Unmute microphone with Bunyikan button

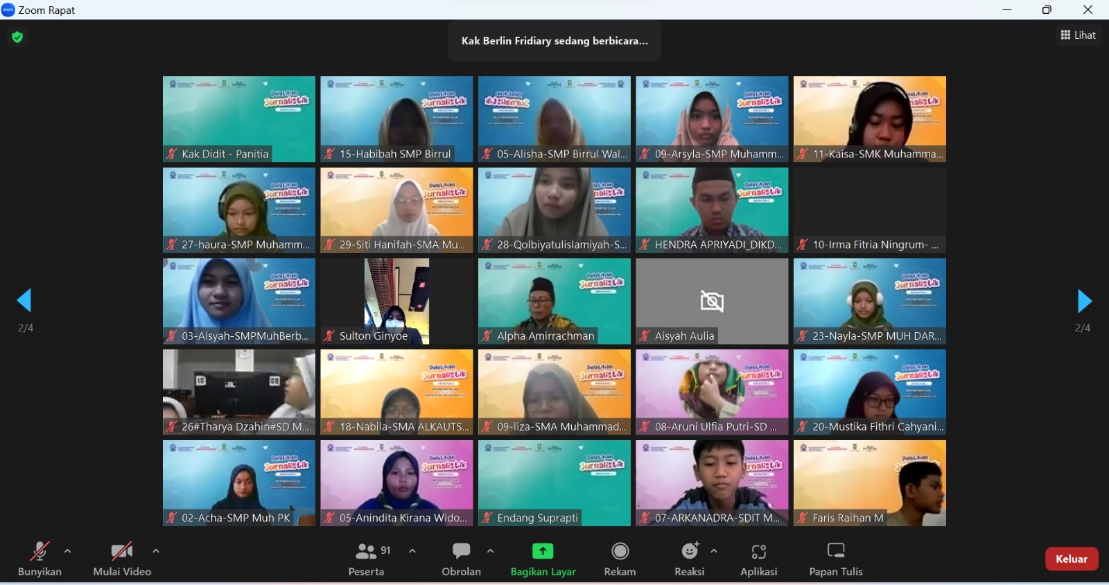click(40, 559)
